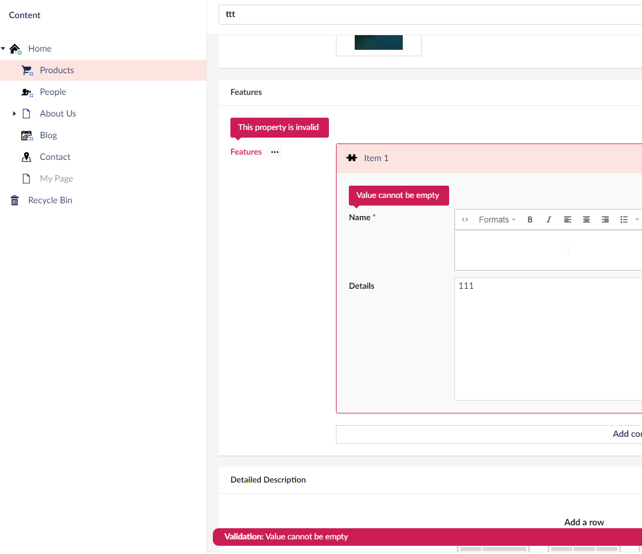The width and height of the screenshot is (642, 554).
Task: Open the Formats dropdown in the editor
Action: (495, 219)
